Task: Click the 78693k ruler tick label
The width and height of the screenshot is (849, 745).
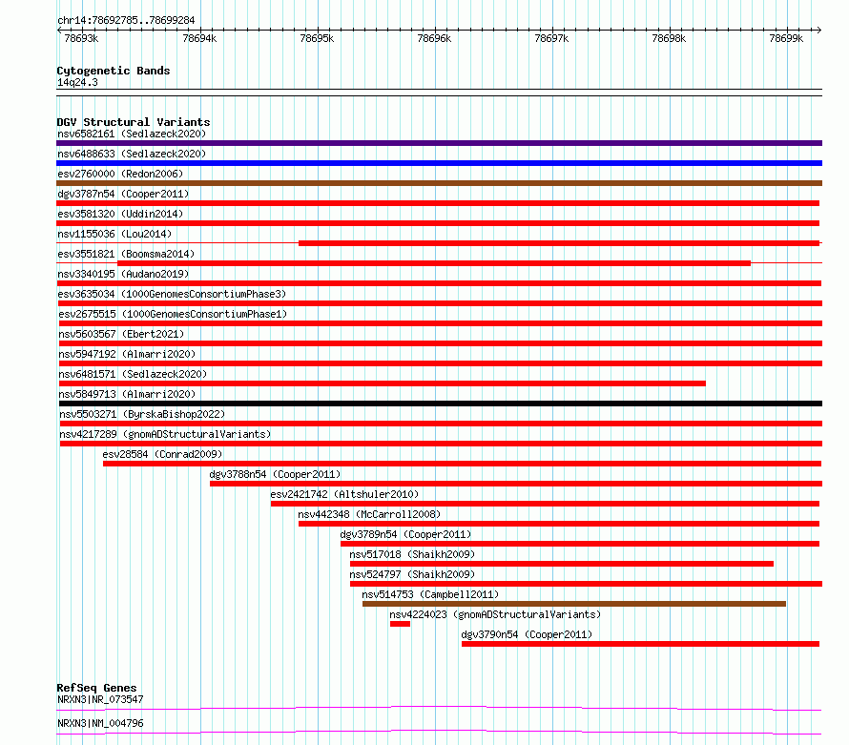Action: click(81, 38)
